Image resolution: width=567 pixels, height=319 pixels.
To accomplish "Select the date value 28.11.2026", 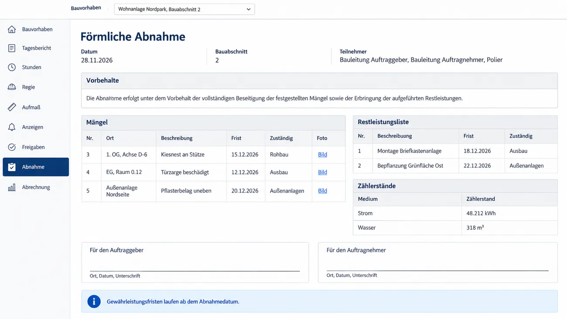I will [97, 60].
